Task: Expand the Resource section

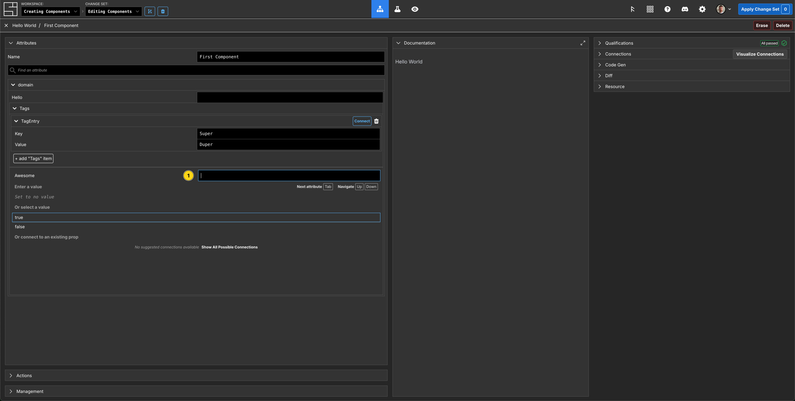Action: click(599, 87)
